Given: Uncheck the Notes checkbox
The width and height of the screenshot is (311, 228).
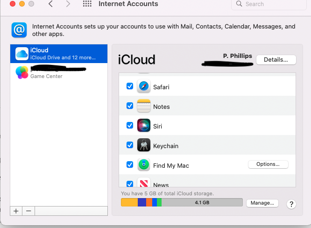Looking at the screenshot, I should click(130, 106).
